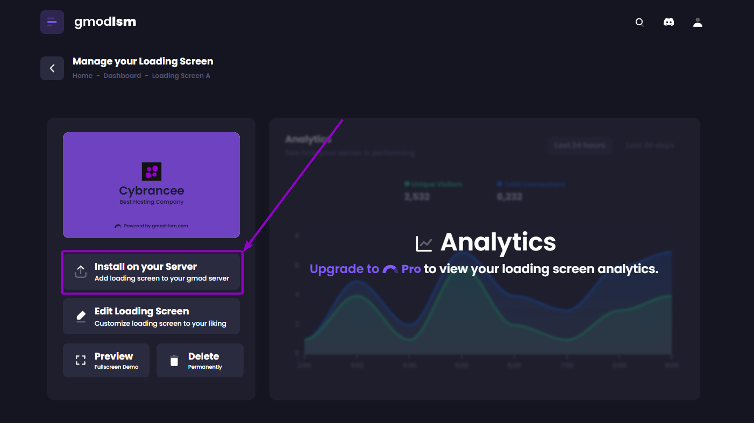
Task: Click the line-chart icon beside Analytics heading
Action: click(x=424, y=242)
